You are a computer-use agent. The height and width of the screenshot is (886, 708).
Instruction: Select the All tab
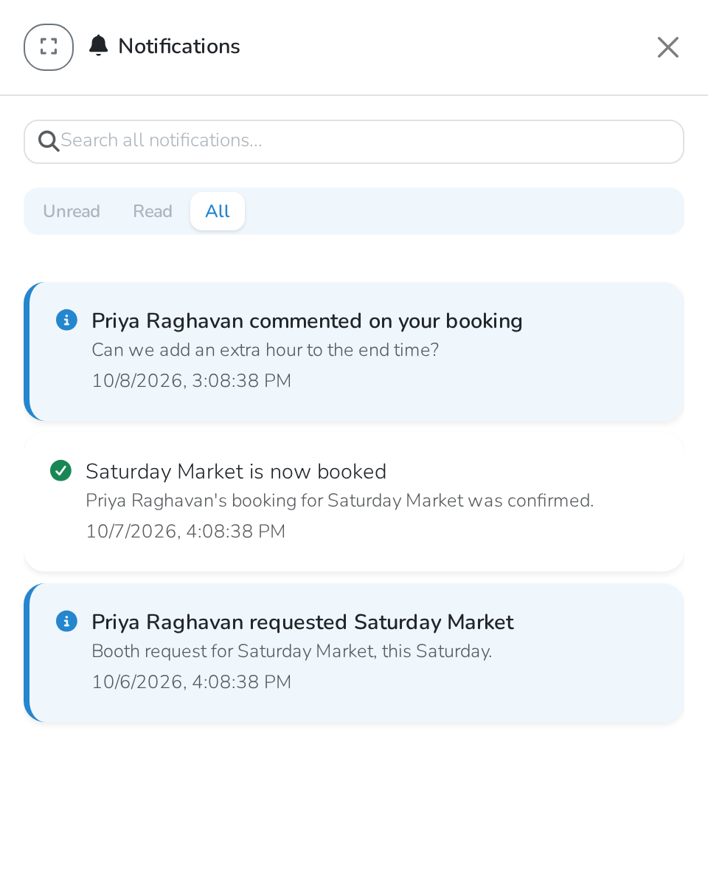coord(218,211)
